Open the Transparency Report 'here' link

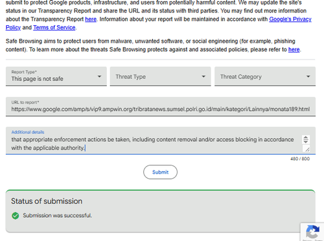91,19
